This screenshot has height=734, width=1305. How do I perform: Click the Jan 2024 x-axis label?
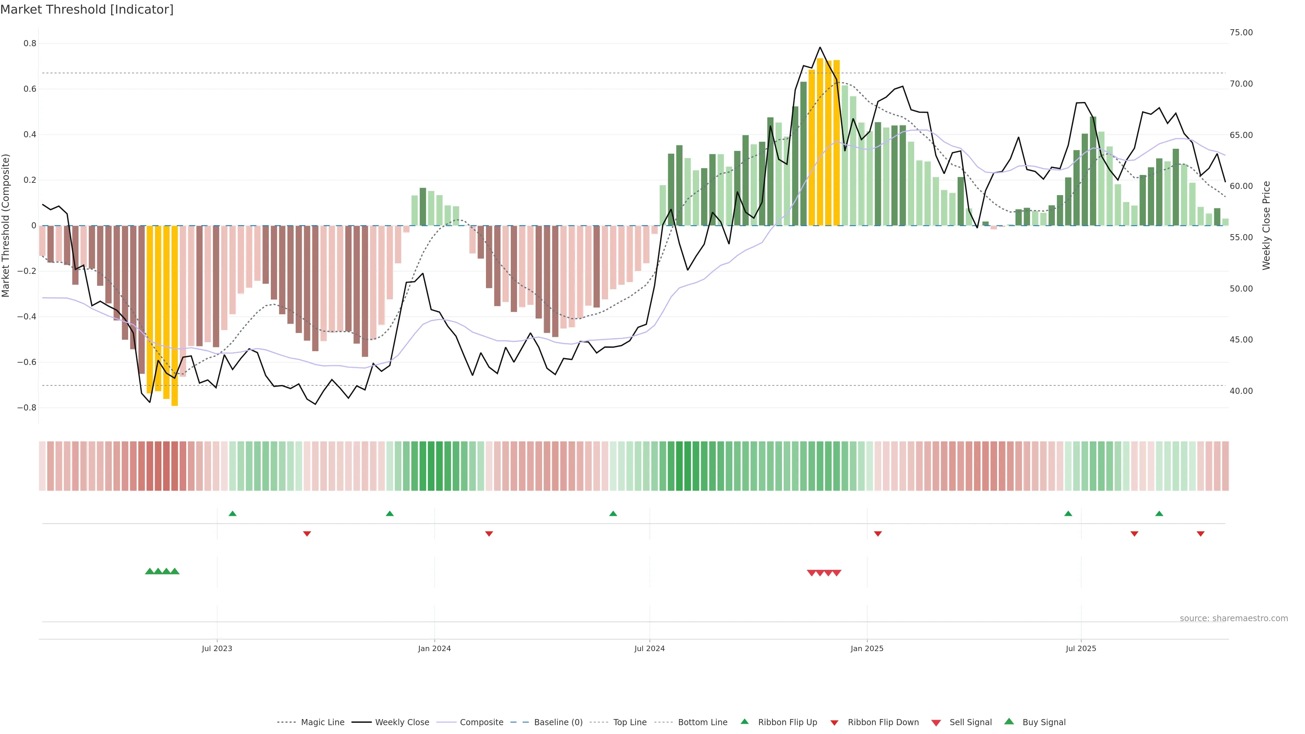coord(434,648)
